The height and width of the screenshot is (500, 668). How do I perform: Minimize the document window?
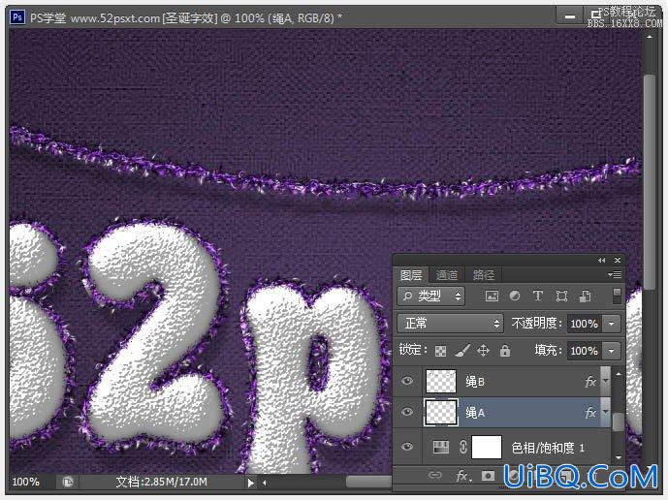point(569,17)
